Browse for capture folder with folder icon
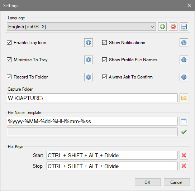This screenshot has height=191, width=195. [184, 98]
